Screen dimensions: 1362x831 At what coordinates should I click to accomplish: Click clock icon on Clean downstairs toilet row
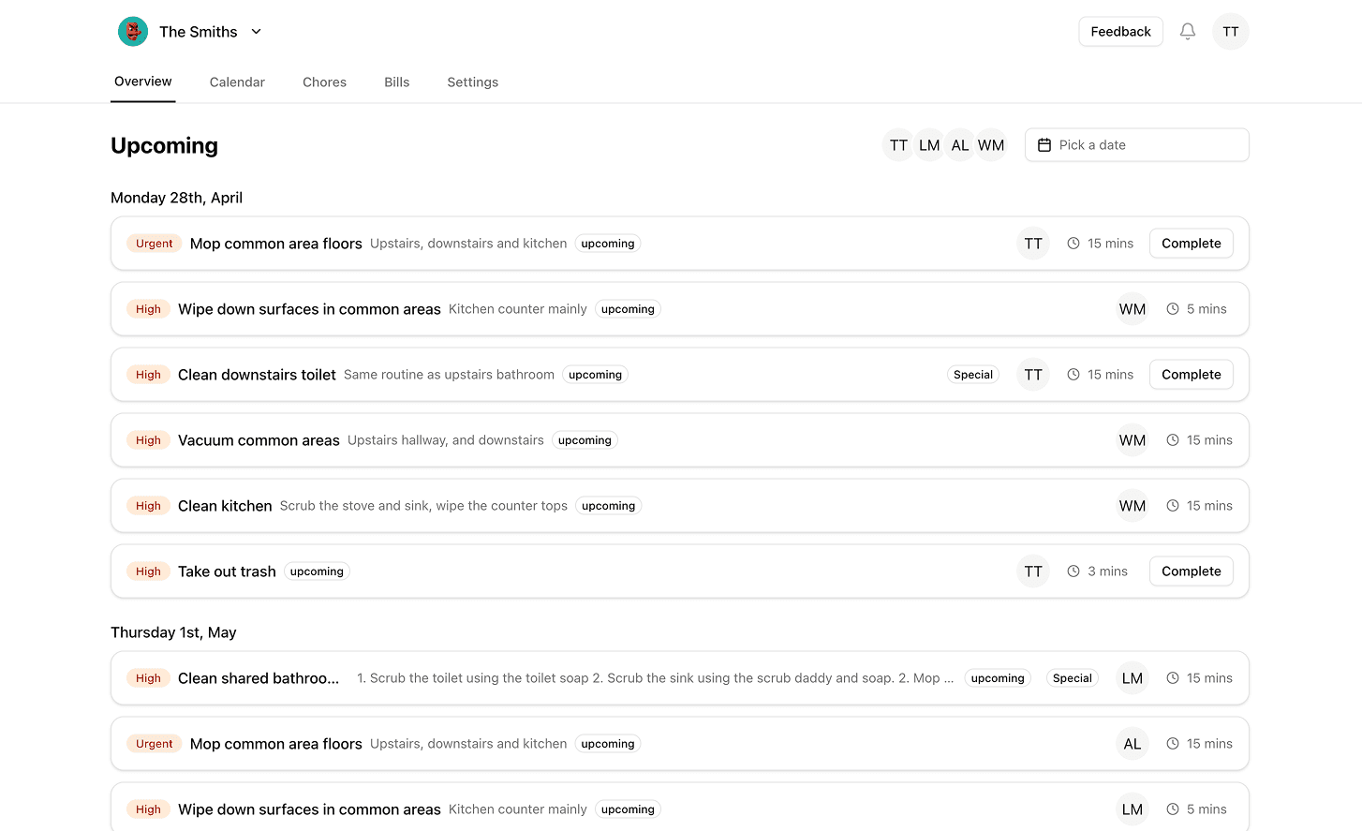(1073, 375)
